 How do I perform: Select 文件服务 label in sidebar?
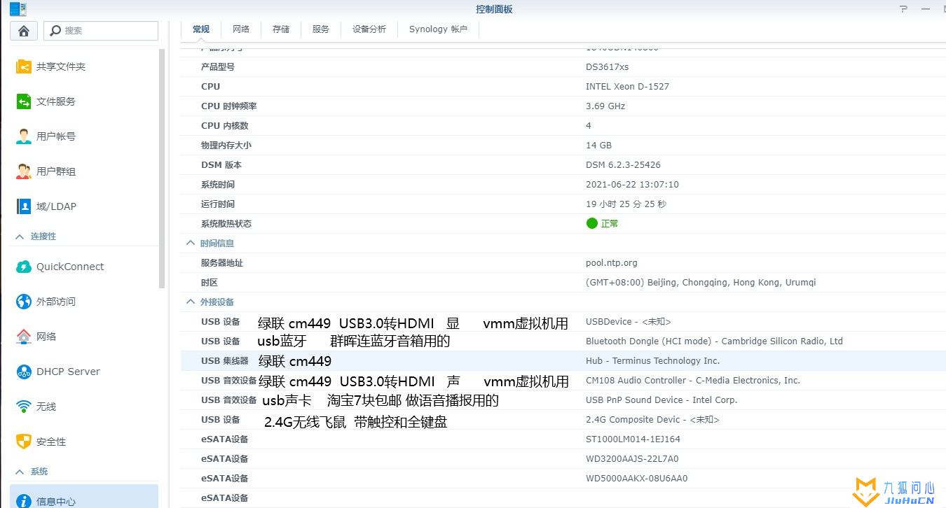click(56, 101)
